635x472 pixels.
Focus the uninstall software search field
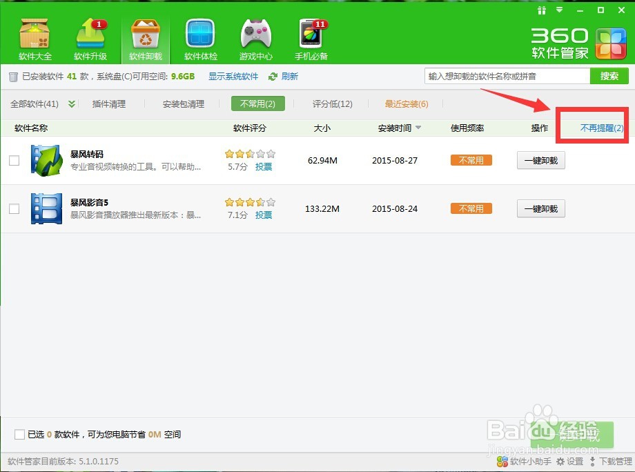(507, 76)
